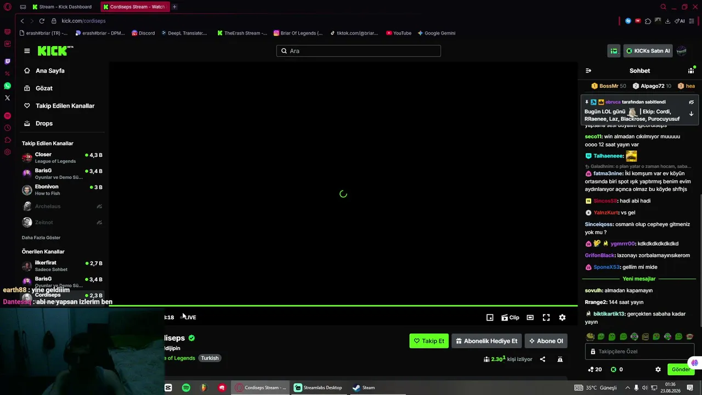The height and width of the screenshot is (395, 702).
Task: Open chat settings gear
Action: click(658, 370)
